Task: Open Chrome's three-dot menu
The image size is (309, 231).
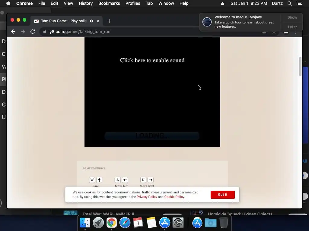Action: point(296,32)
